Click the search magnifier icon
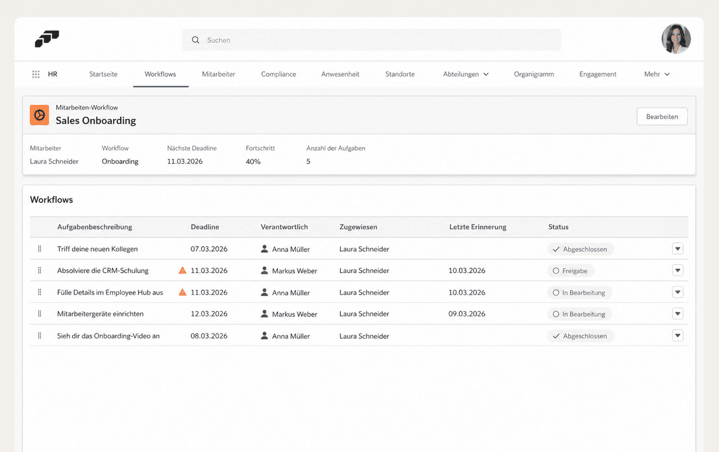719x452 pixels. point(195,40)
